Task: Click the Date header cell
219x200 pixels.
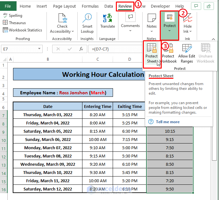Action: [x=48, y=106]
